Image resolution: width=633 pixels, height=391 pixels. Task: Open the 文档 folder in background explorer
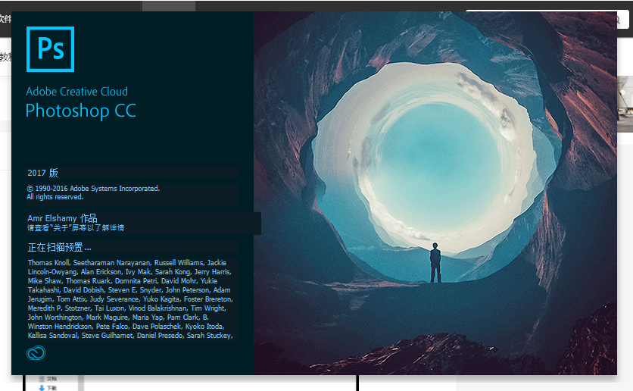click(48, 379)
